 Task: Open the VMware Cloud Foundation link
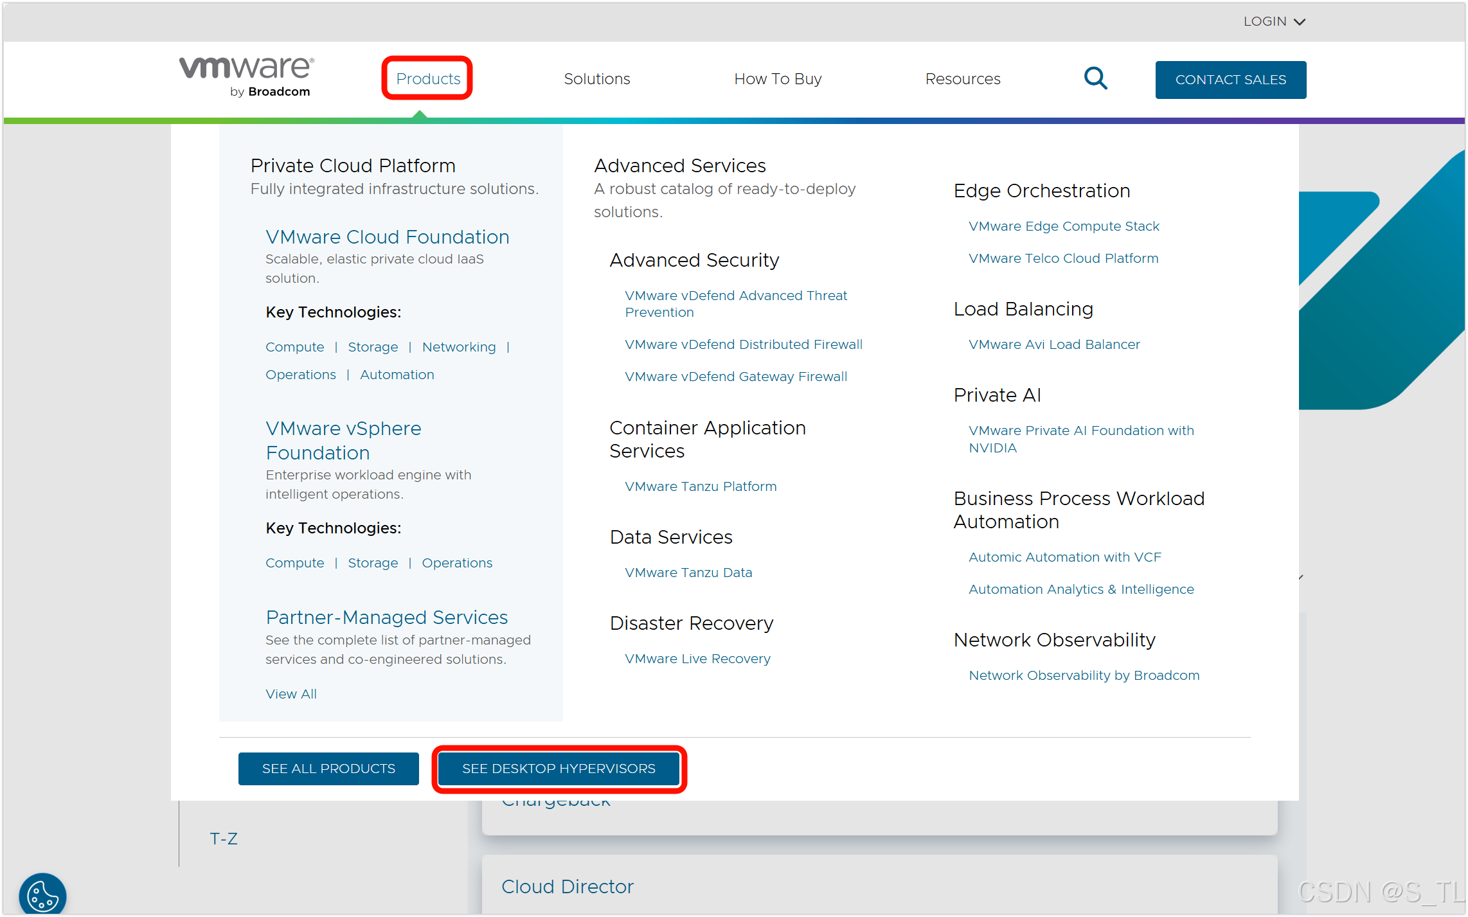pyautogui.click(x=387, y=236)
